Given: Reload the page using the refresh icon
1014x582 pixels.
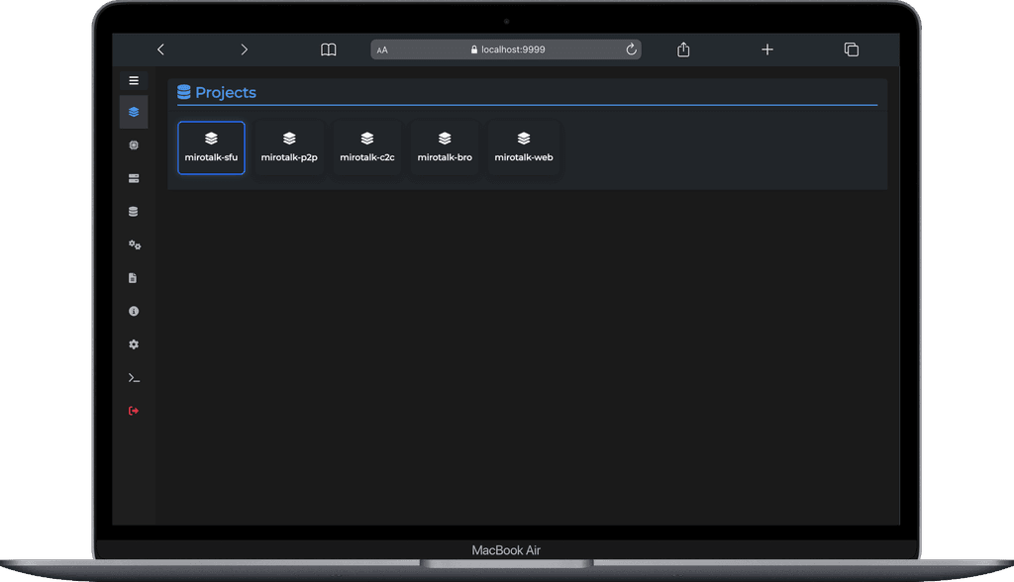Looking at the screenshot, I should tap(631, 49).
